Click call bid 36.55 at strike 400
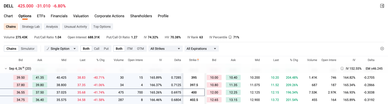This screenshot has width=388, height=104. pos(21,92)
